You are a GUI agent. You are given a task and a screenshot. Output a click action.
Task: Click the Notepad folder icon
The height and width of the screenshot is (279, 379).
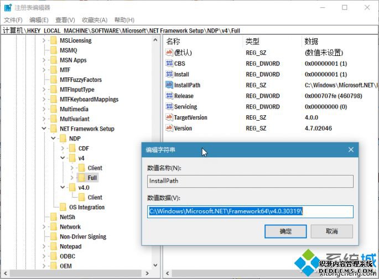[54, 246]
